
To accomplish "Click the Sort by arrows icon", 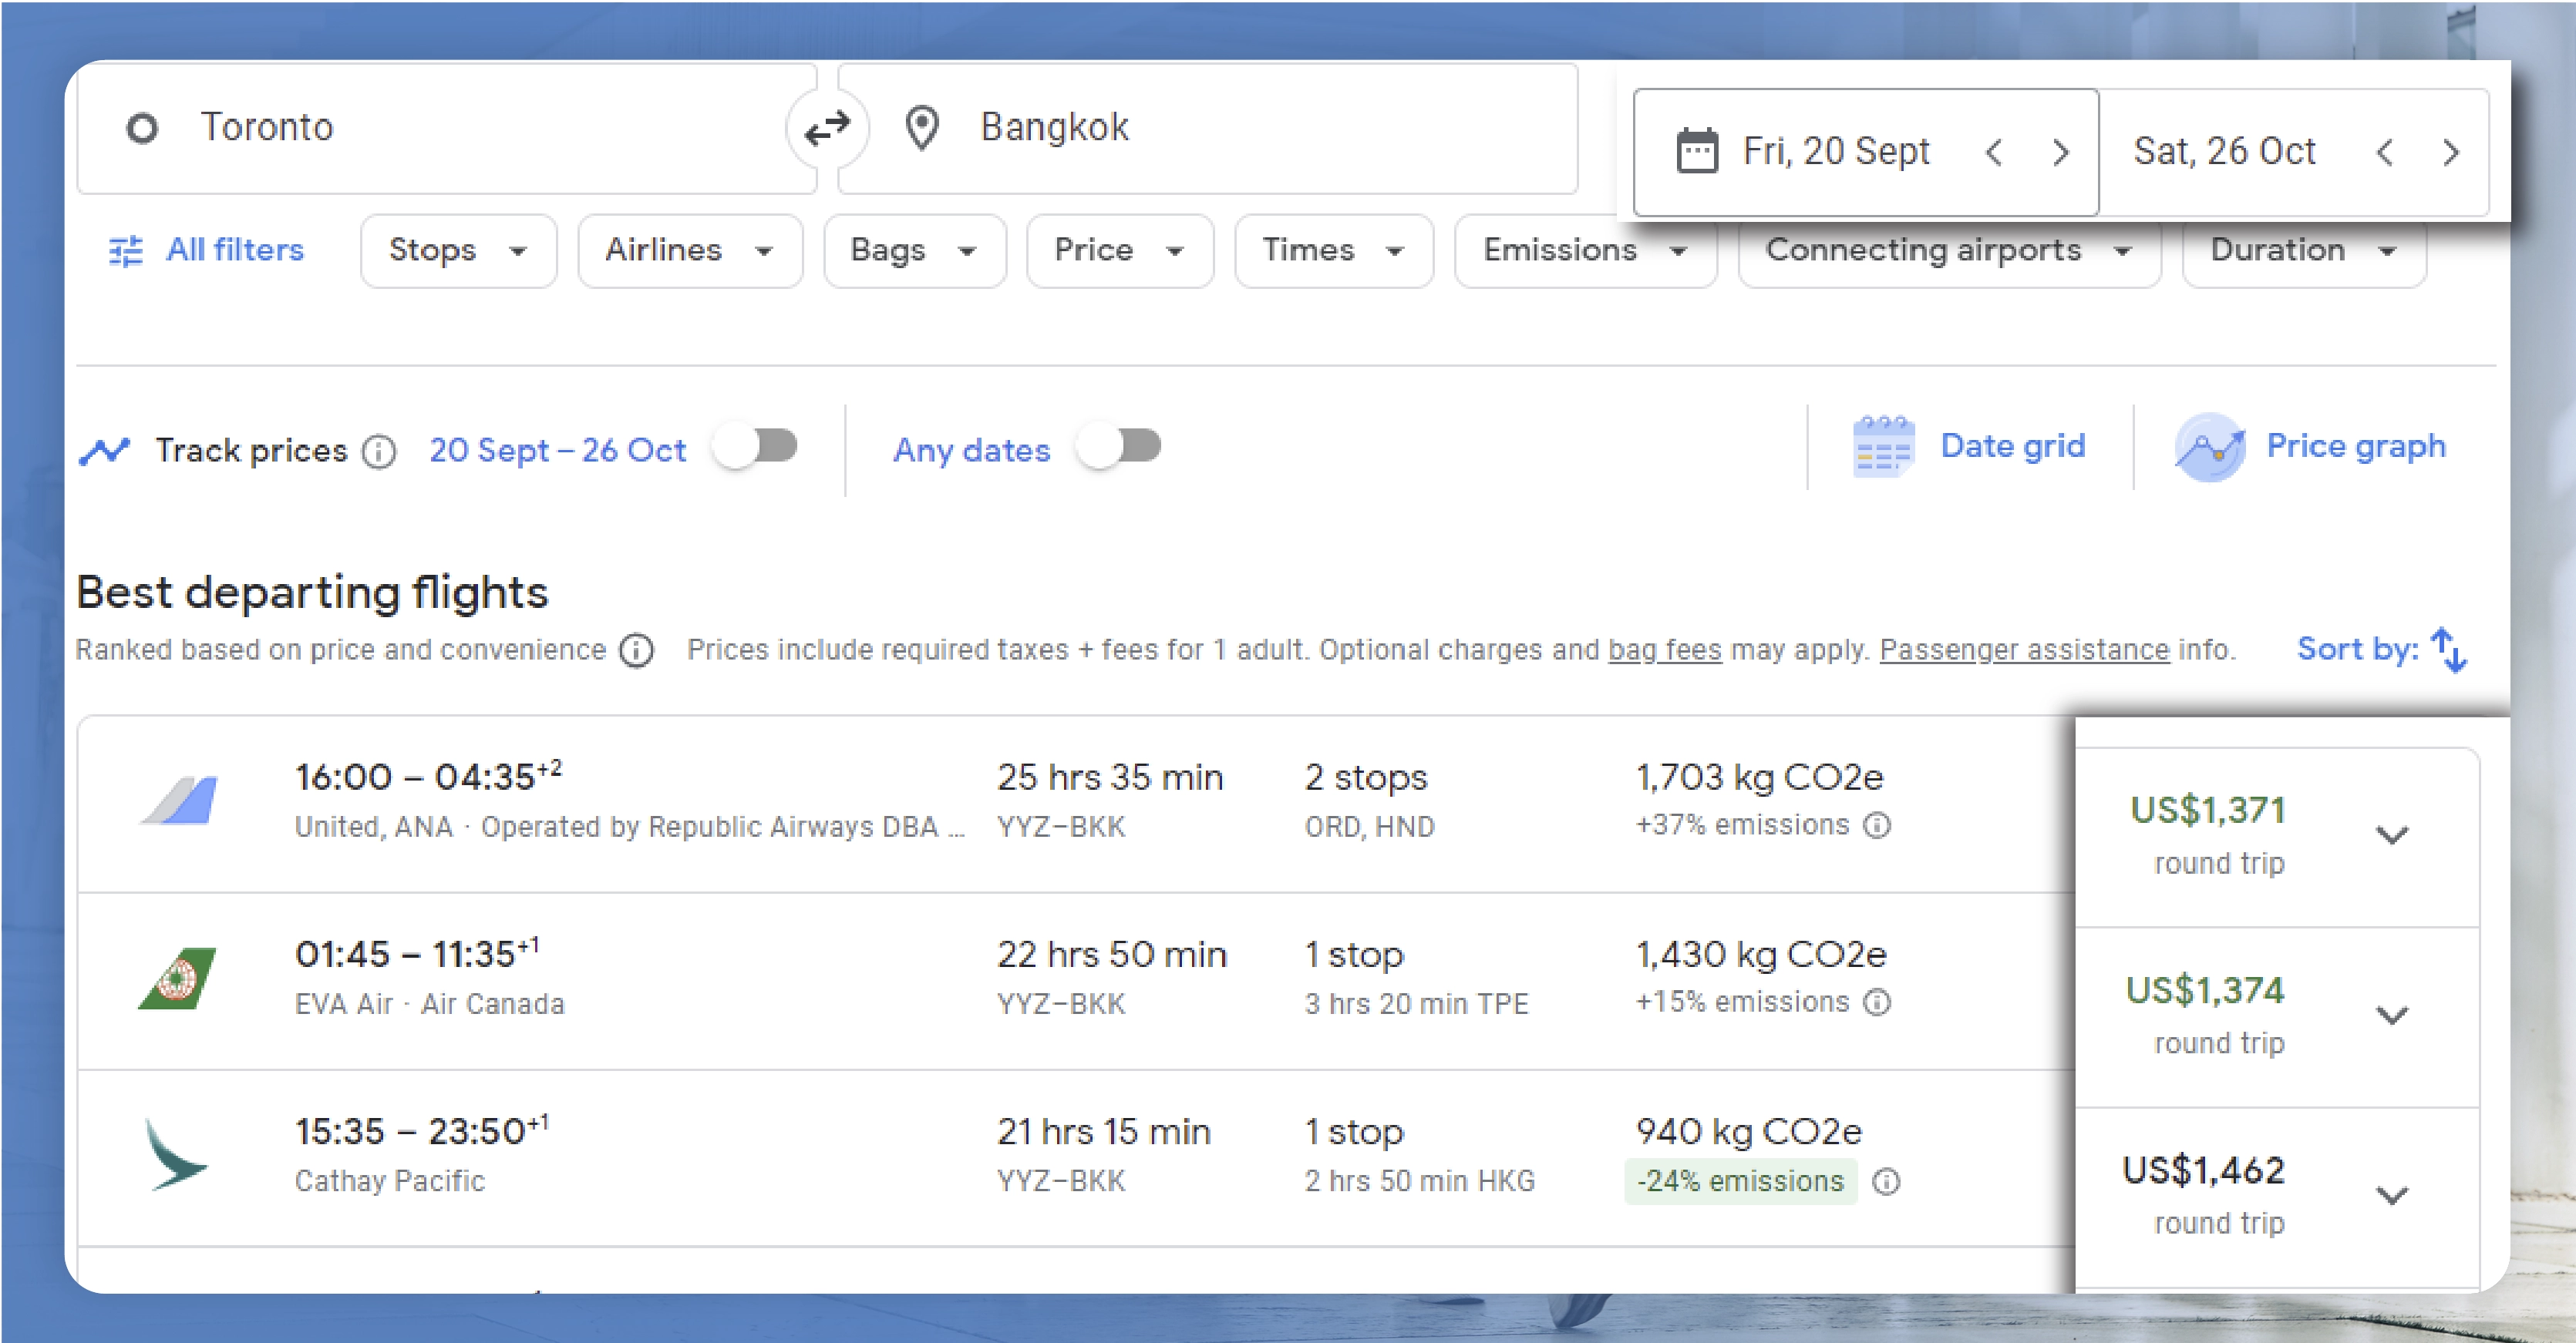I will click(x=2449, y=650).
